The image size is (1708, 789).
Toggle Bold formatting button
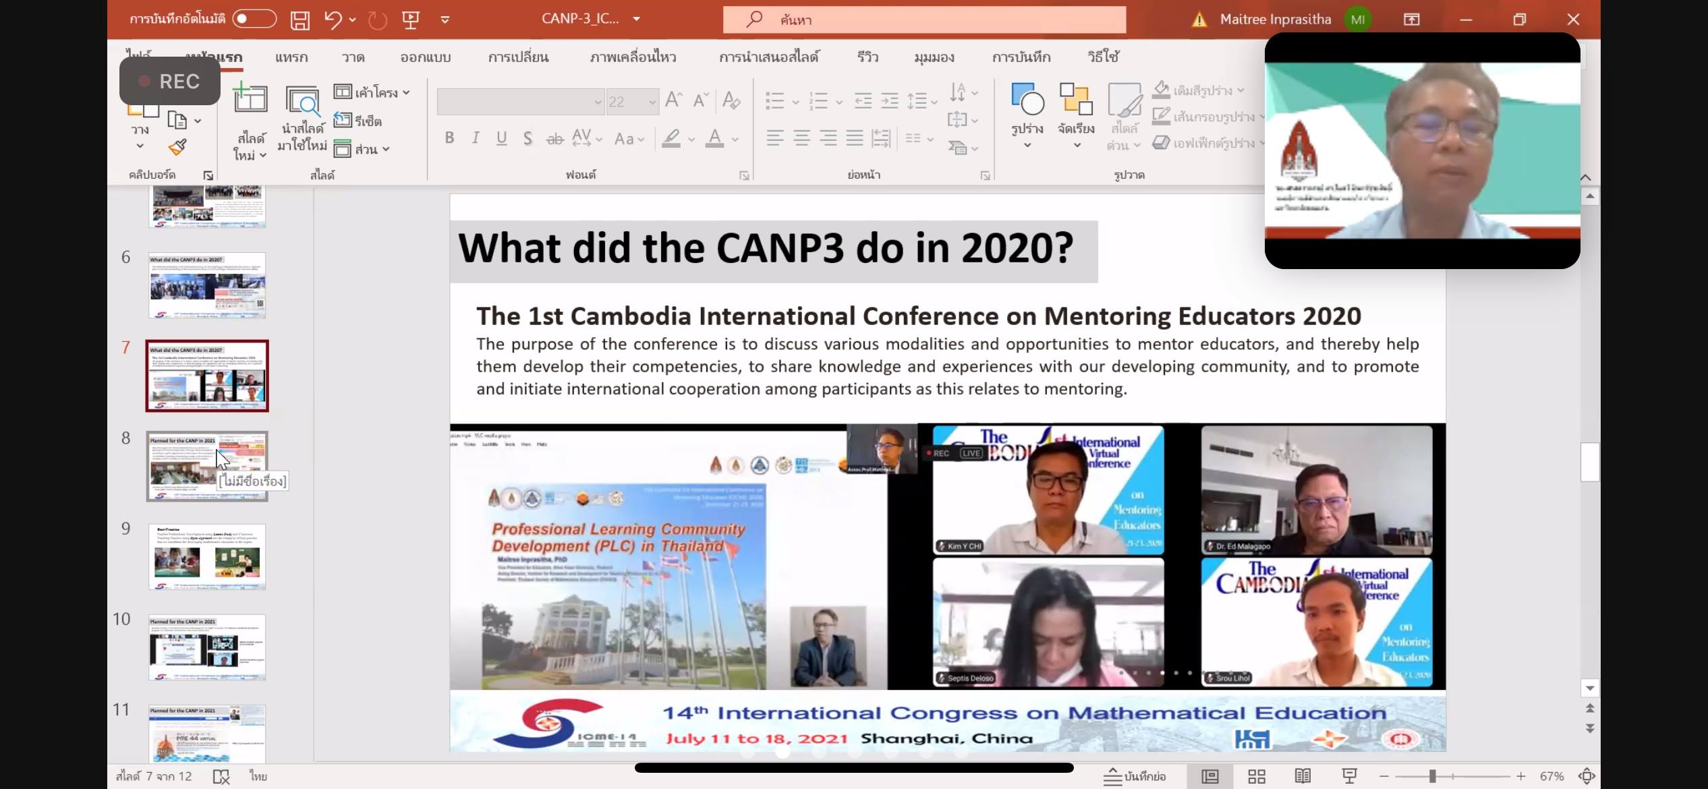[449, 138]
